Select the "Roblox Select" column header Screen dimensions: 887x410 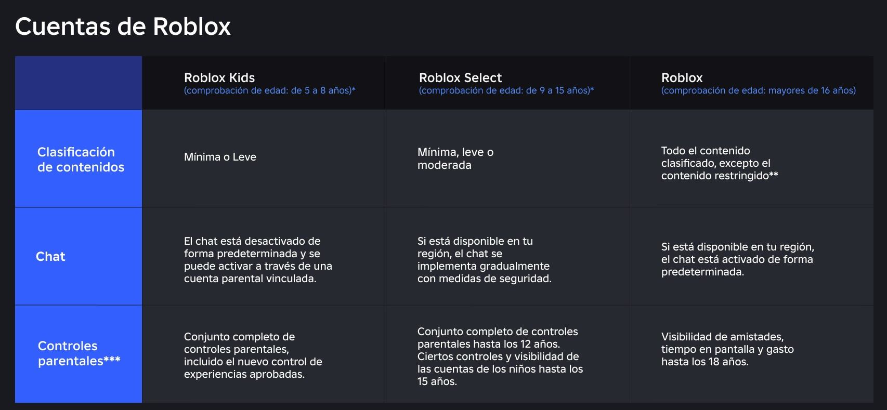pos(460,78)
